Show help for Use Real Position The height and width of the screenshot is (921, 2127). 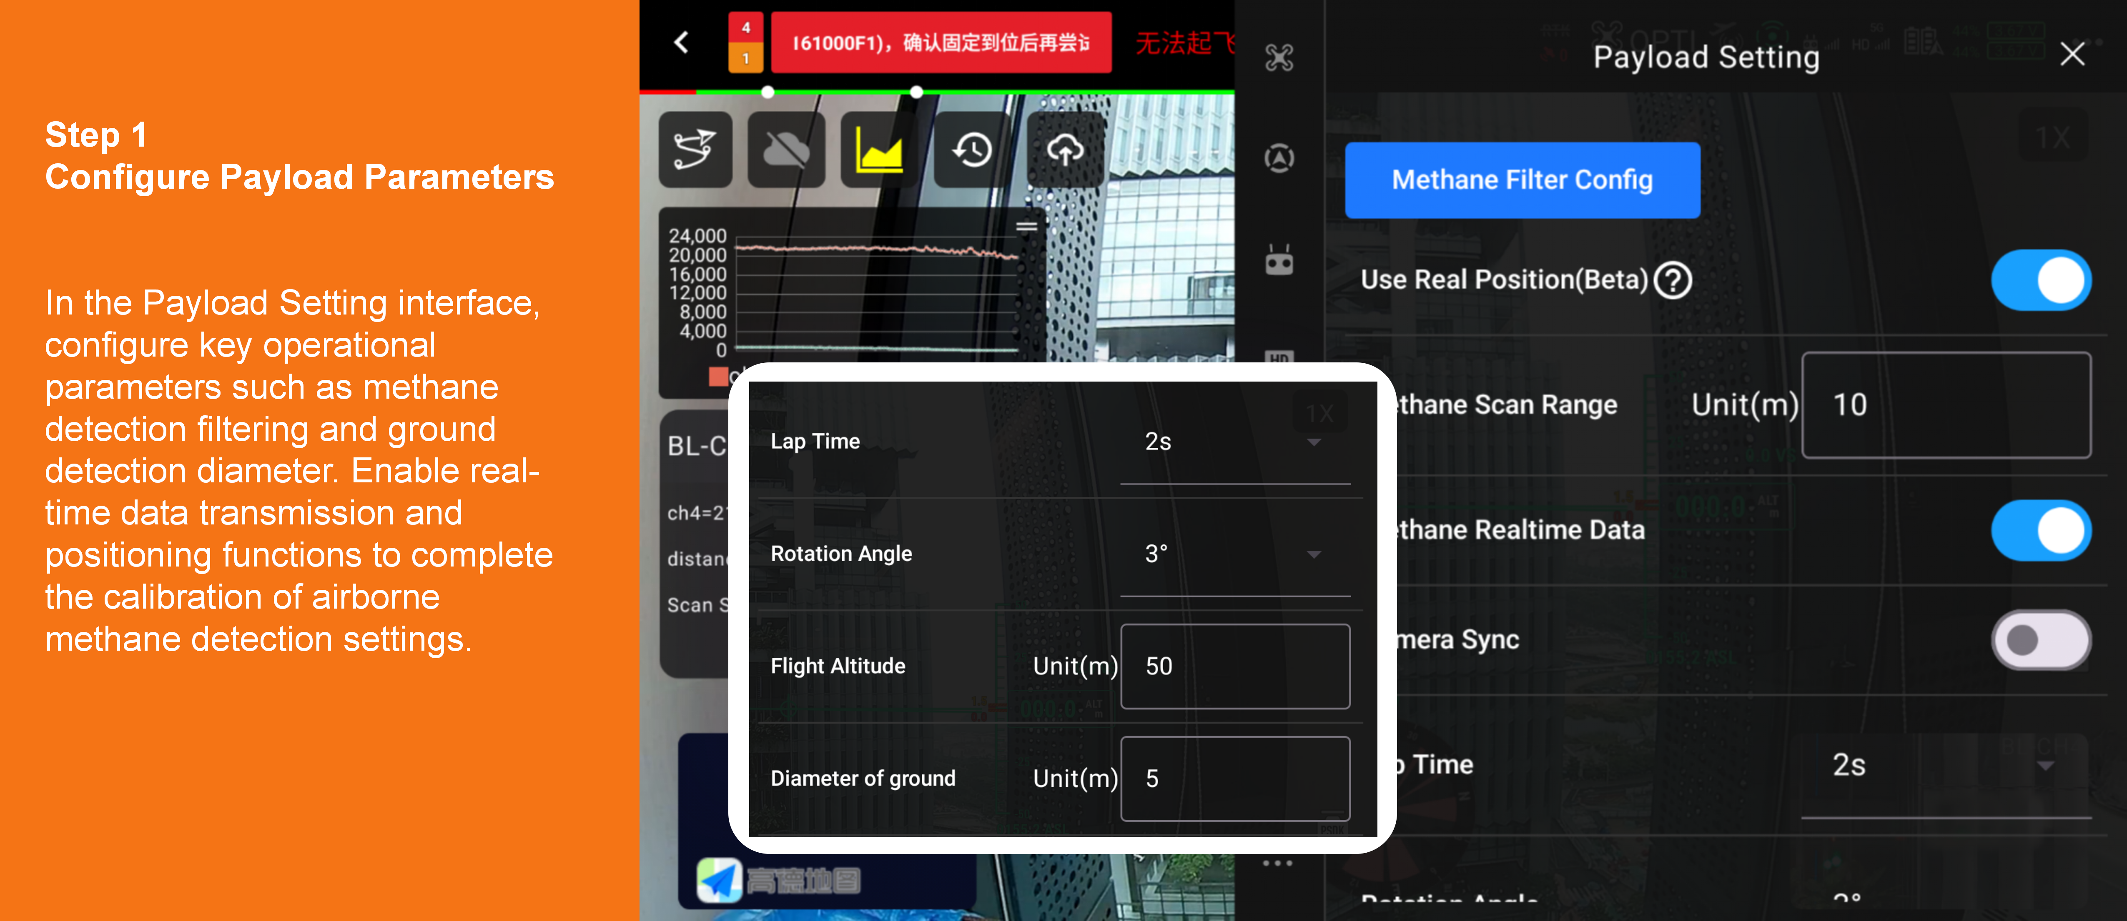click(1674, 280)
